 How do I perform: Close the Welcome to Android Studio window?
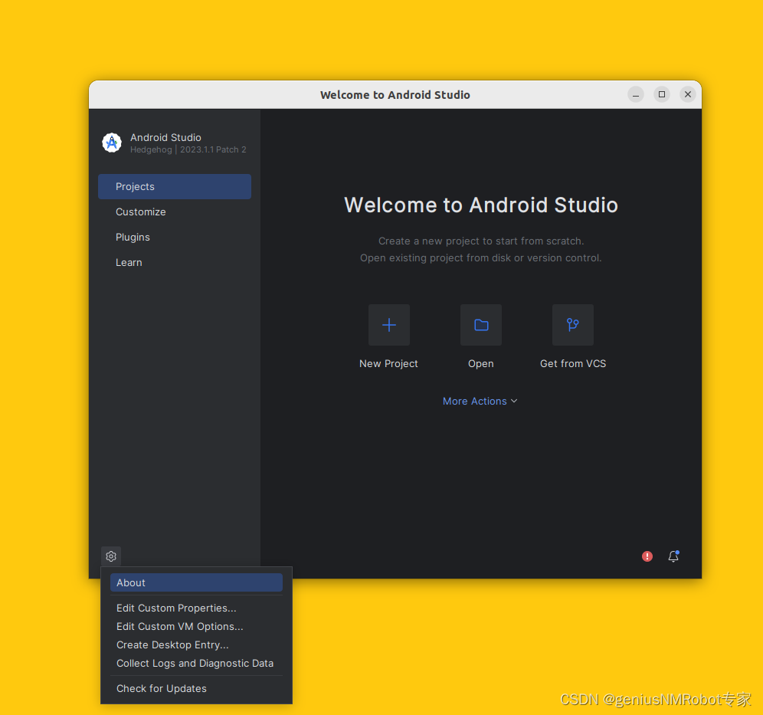pyautogui.click(x=688, y=94)
